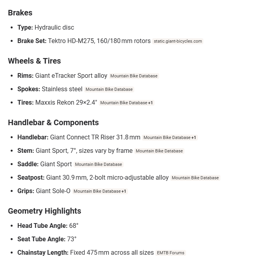This screenshot has height=263, width=269.
Task: Click the Handlebar & Components heading
Action: (x=53, y=123)
